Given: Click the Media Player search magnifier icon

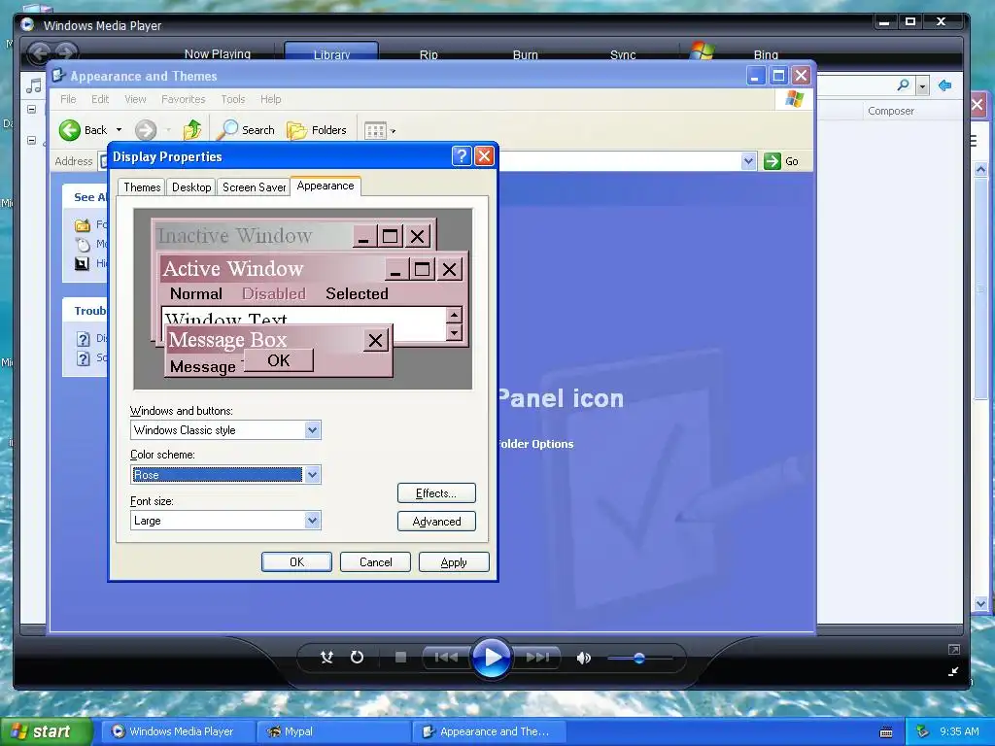Looking at the screenshot, I should 903,85.
